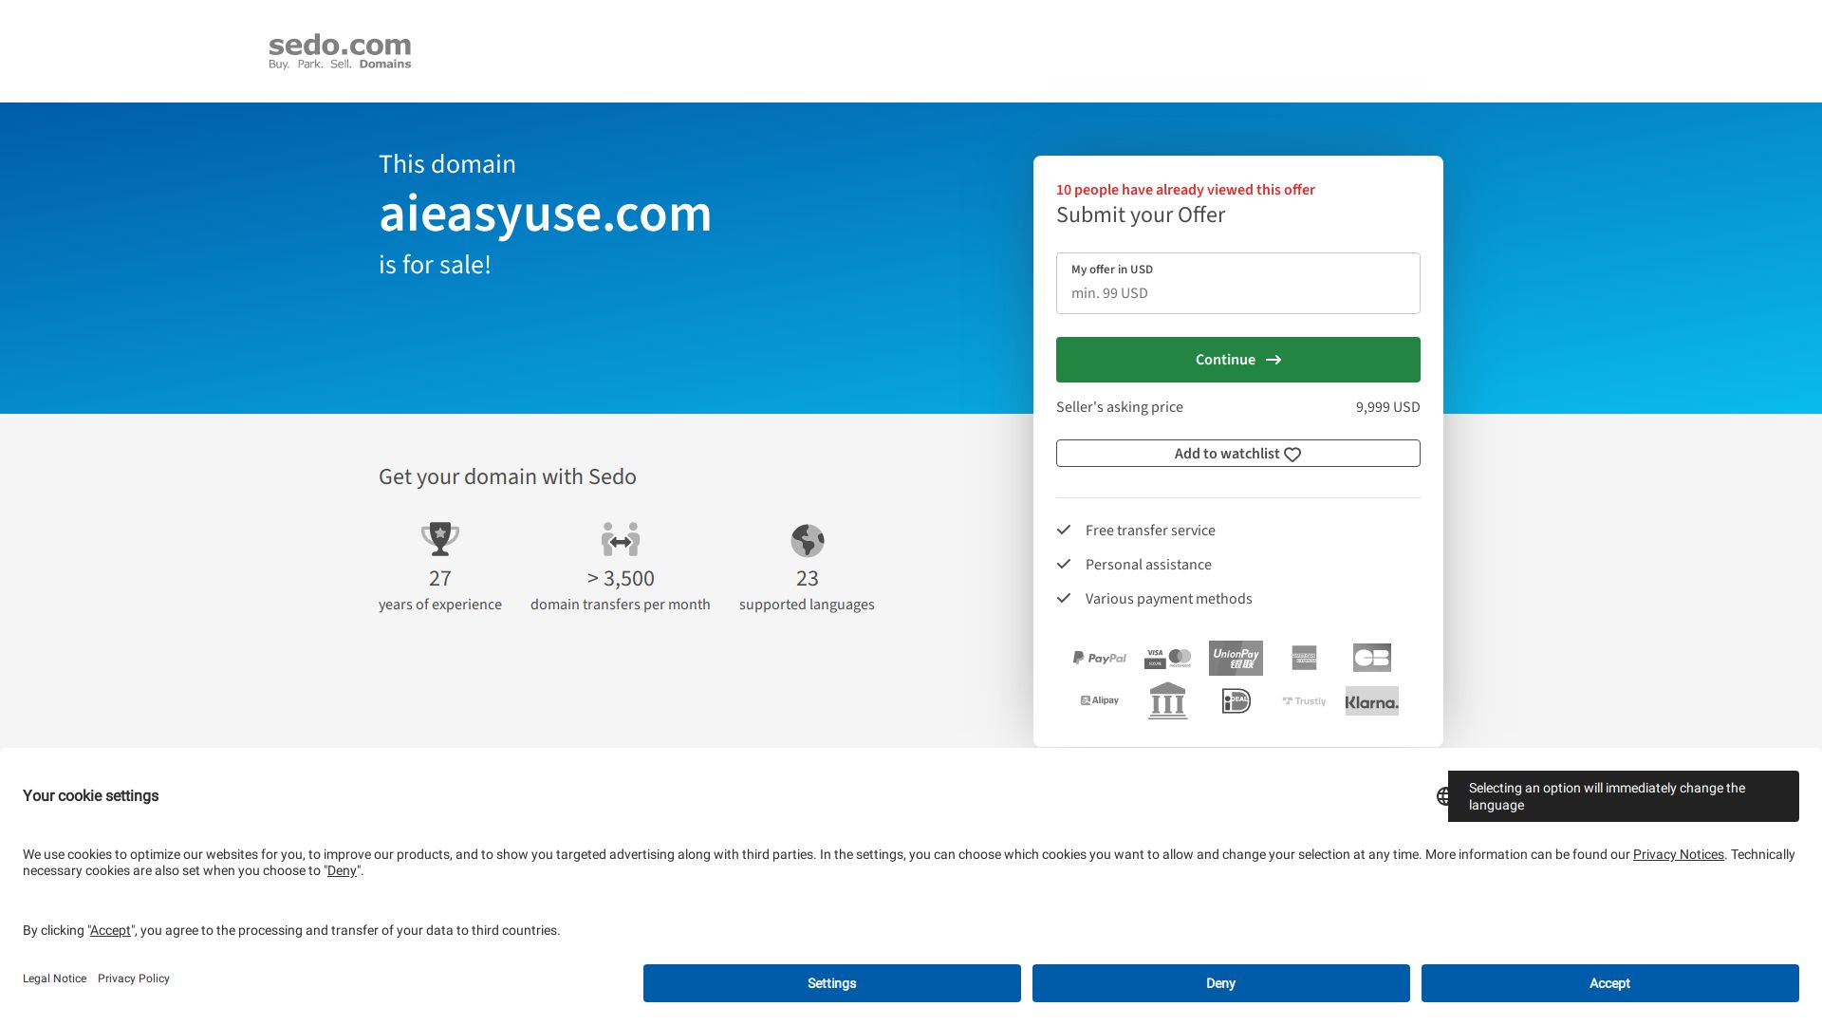The height and width of the screenshot is (1025, 1822).
Task: Click the UnionPay payment icon
Action: (1236, 658)
